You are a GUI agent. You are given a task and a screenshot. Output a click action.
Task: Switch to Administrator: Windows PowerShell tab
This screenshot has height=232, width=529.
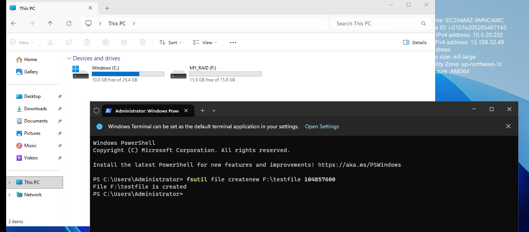pos(146,111)
